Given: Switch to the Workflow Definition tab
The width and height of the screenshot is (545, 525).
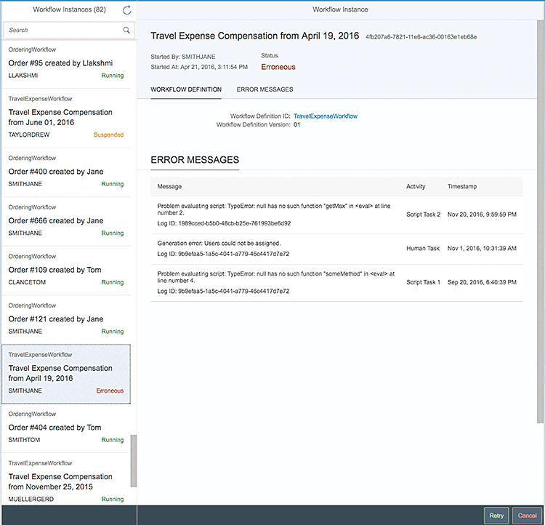Looking at the screenshot, I should coord(186,89).
